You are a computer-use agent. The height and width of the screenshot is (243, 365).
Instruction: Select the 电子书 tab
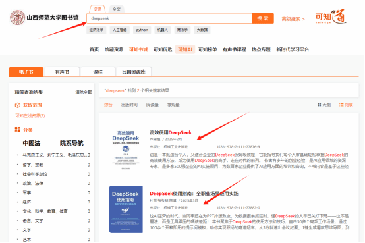pyautogui.click(x=26, y=72)
